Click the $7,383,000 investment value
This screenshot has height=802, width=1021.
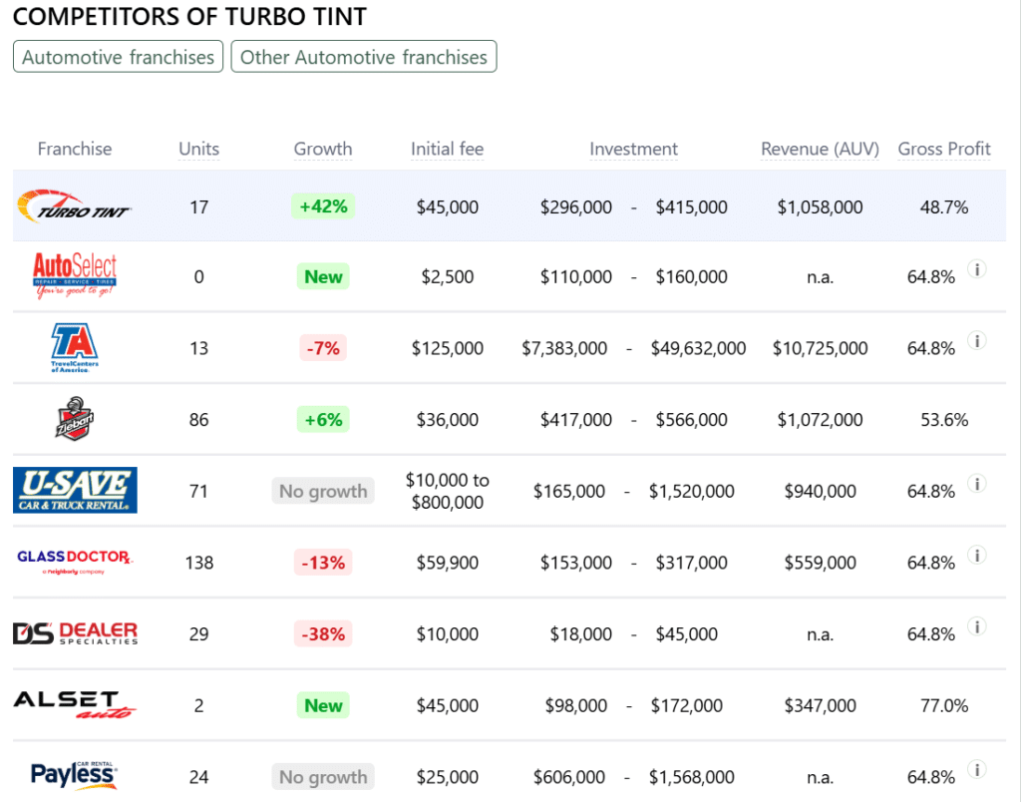(x=564, y=348)
